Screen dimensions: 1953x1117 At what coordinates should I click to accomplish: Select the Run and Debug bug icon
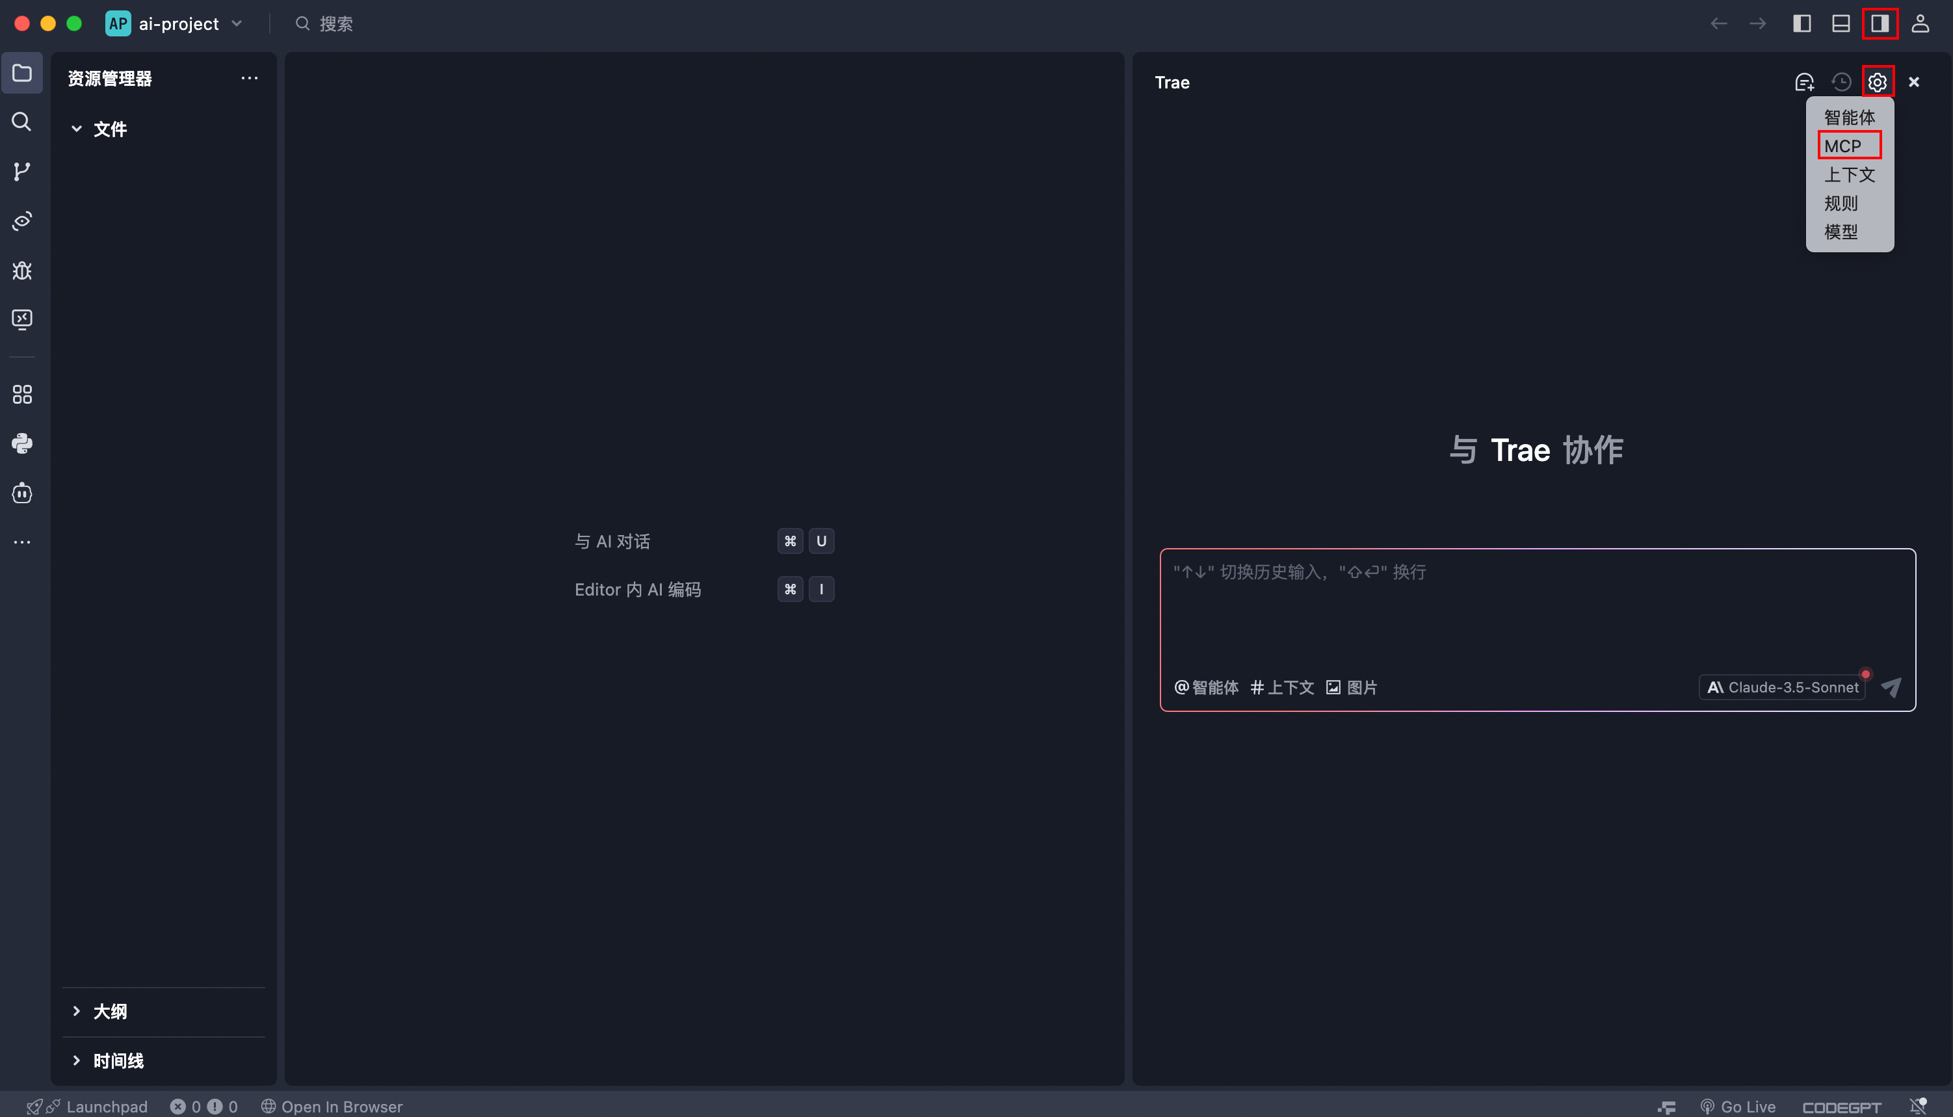click(x=21, y=270)
